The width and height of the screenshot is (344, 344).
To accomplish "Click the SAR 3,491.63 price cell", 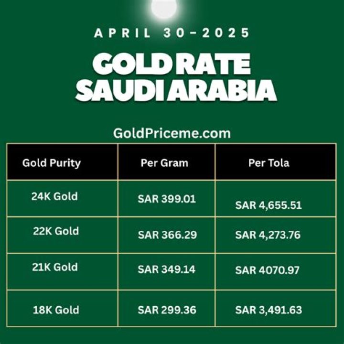I will (269, 310).
